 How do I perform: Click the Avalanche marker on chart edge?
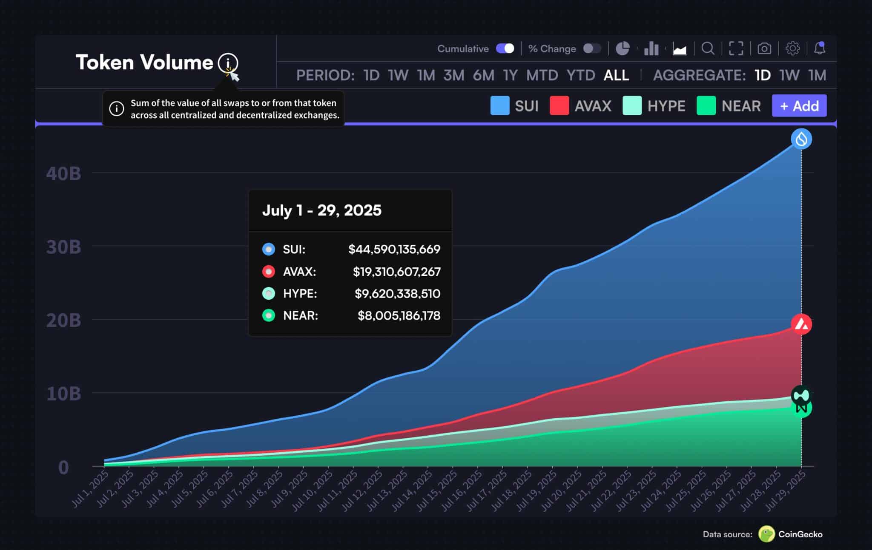click(x=801, y=324)
